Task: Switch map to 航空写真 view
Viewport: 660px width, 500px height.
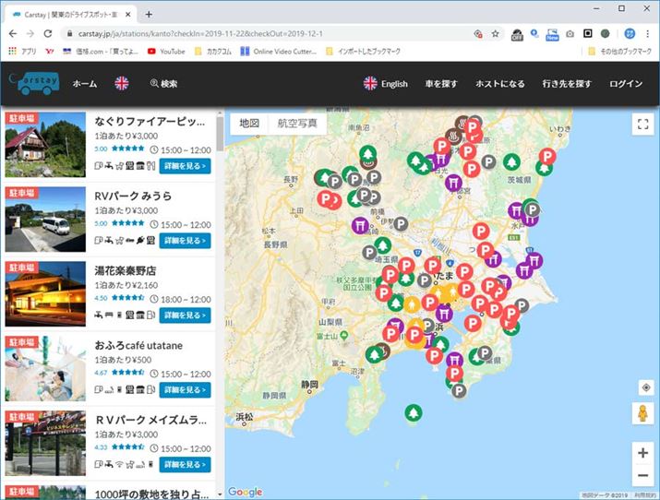Action: click(x=297, y=123)
